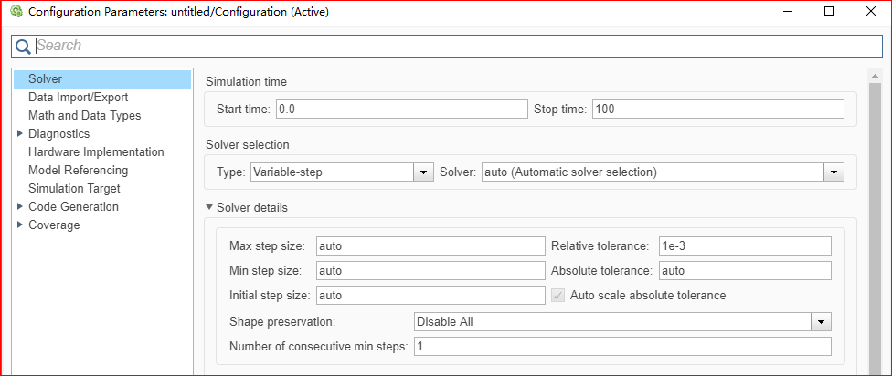Open the Shape preservation dropdown
Image resolution: width=892 pixels, height=376 pixels.
click(x=822, y=321)
